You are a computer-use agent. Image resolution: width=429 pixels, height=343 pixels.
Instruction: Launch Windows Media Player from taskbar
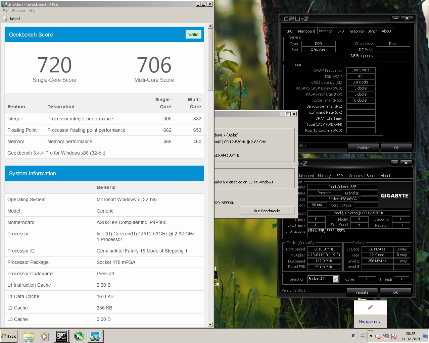(45, 336)
